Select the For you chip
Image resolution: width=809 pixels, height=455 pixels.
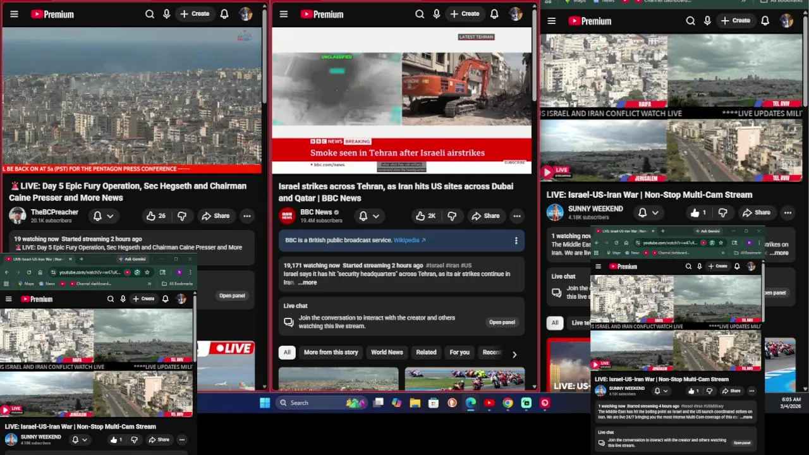click(x=459, y=353)
